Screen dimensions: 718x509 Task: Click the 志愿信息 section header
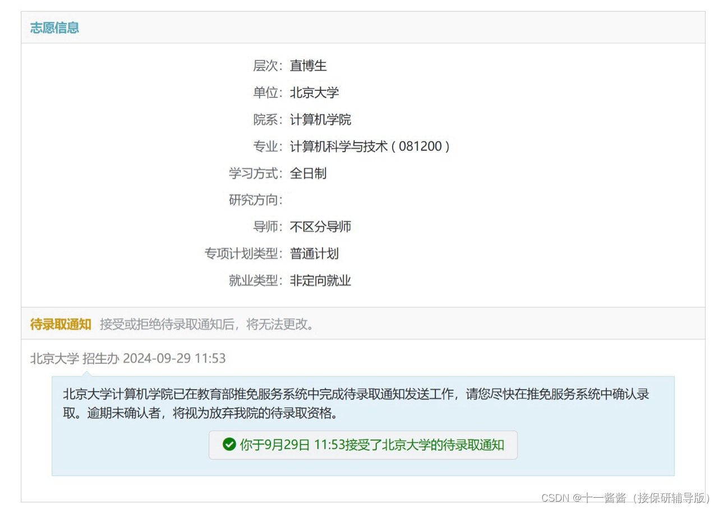point(54,27)
